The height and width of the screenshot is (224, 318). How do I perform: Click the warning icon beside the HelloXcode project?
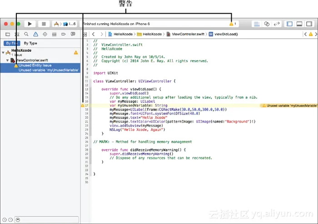[76, 53]
